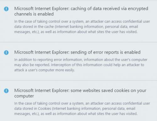Click the 'channels is enabled' title line
The height and width of the screenshot is (121, 157).
point(34,14)
